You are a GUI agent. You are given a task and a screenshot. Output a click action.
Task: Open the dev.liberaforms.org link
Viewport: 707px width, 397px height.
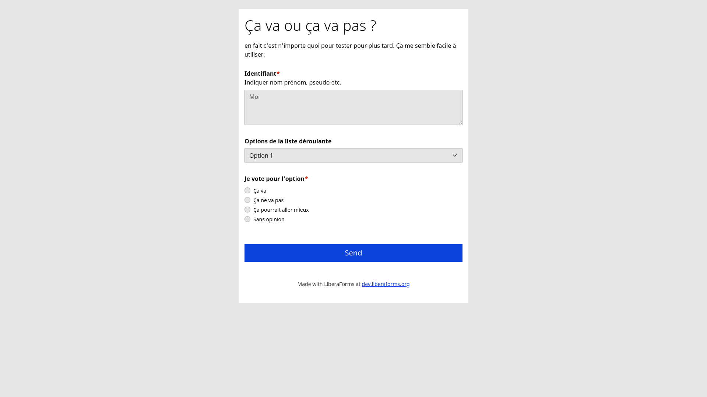coord(386,284)
